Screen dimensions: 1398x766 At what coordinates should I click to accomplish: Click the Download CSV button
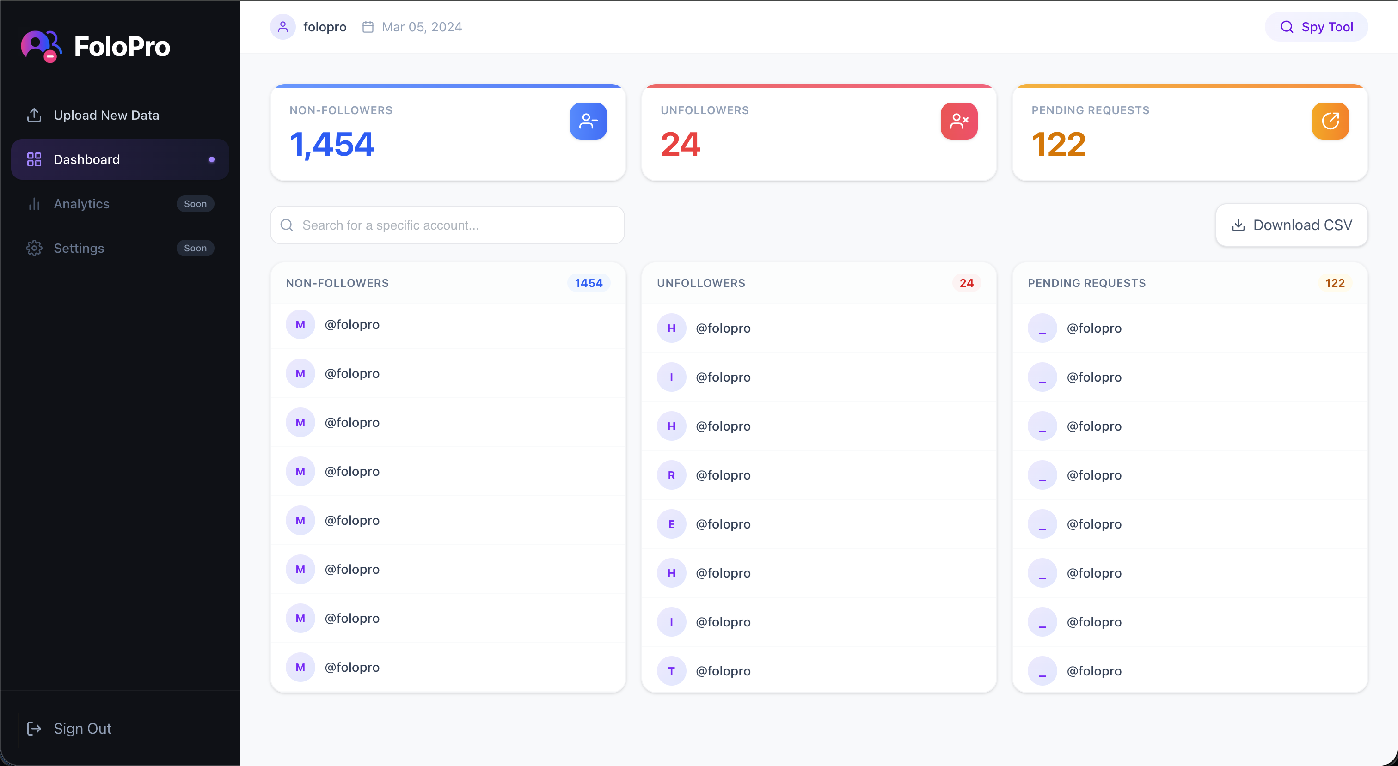1292,225
